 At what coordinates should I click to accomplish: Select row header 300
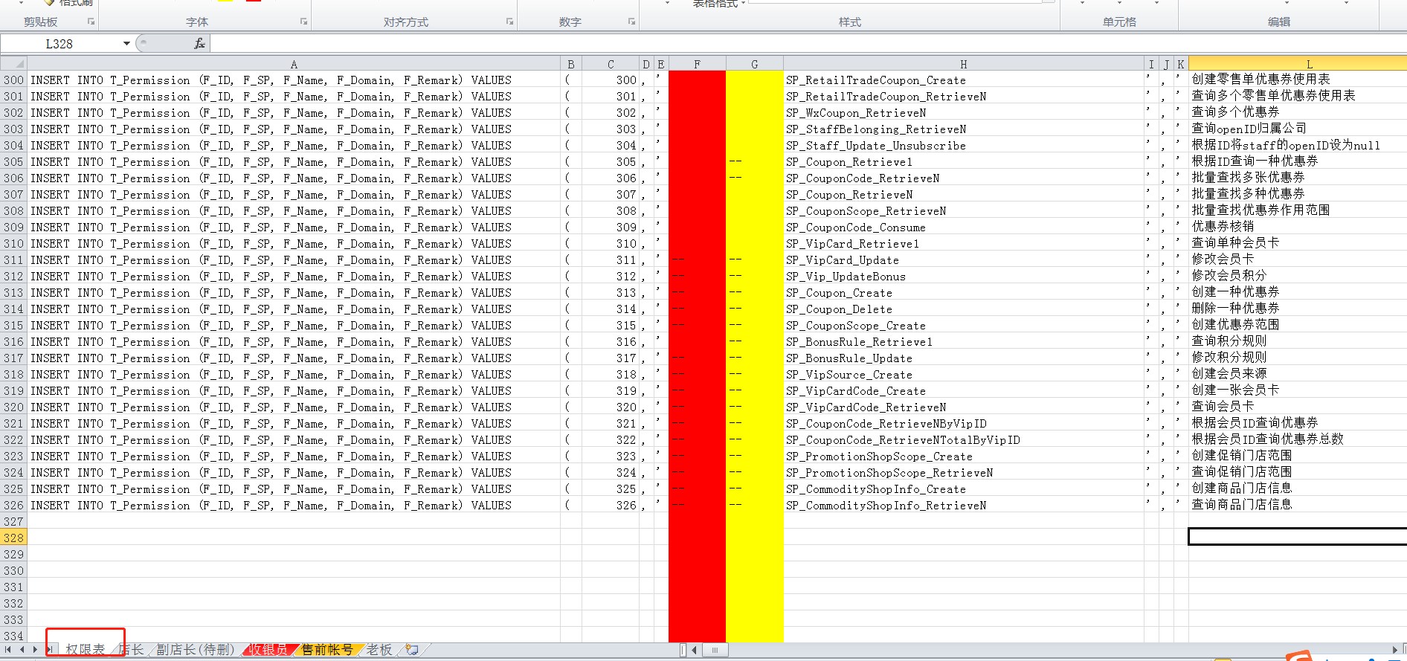point(13,80)
